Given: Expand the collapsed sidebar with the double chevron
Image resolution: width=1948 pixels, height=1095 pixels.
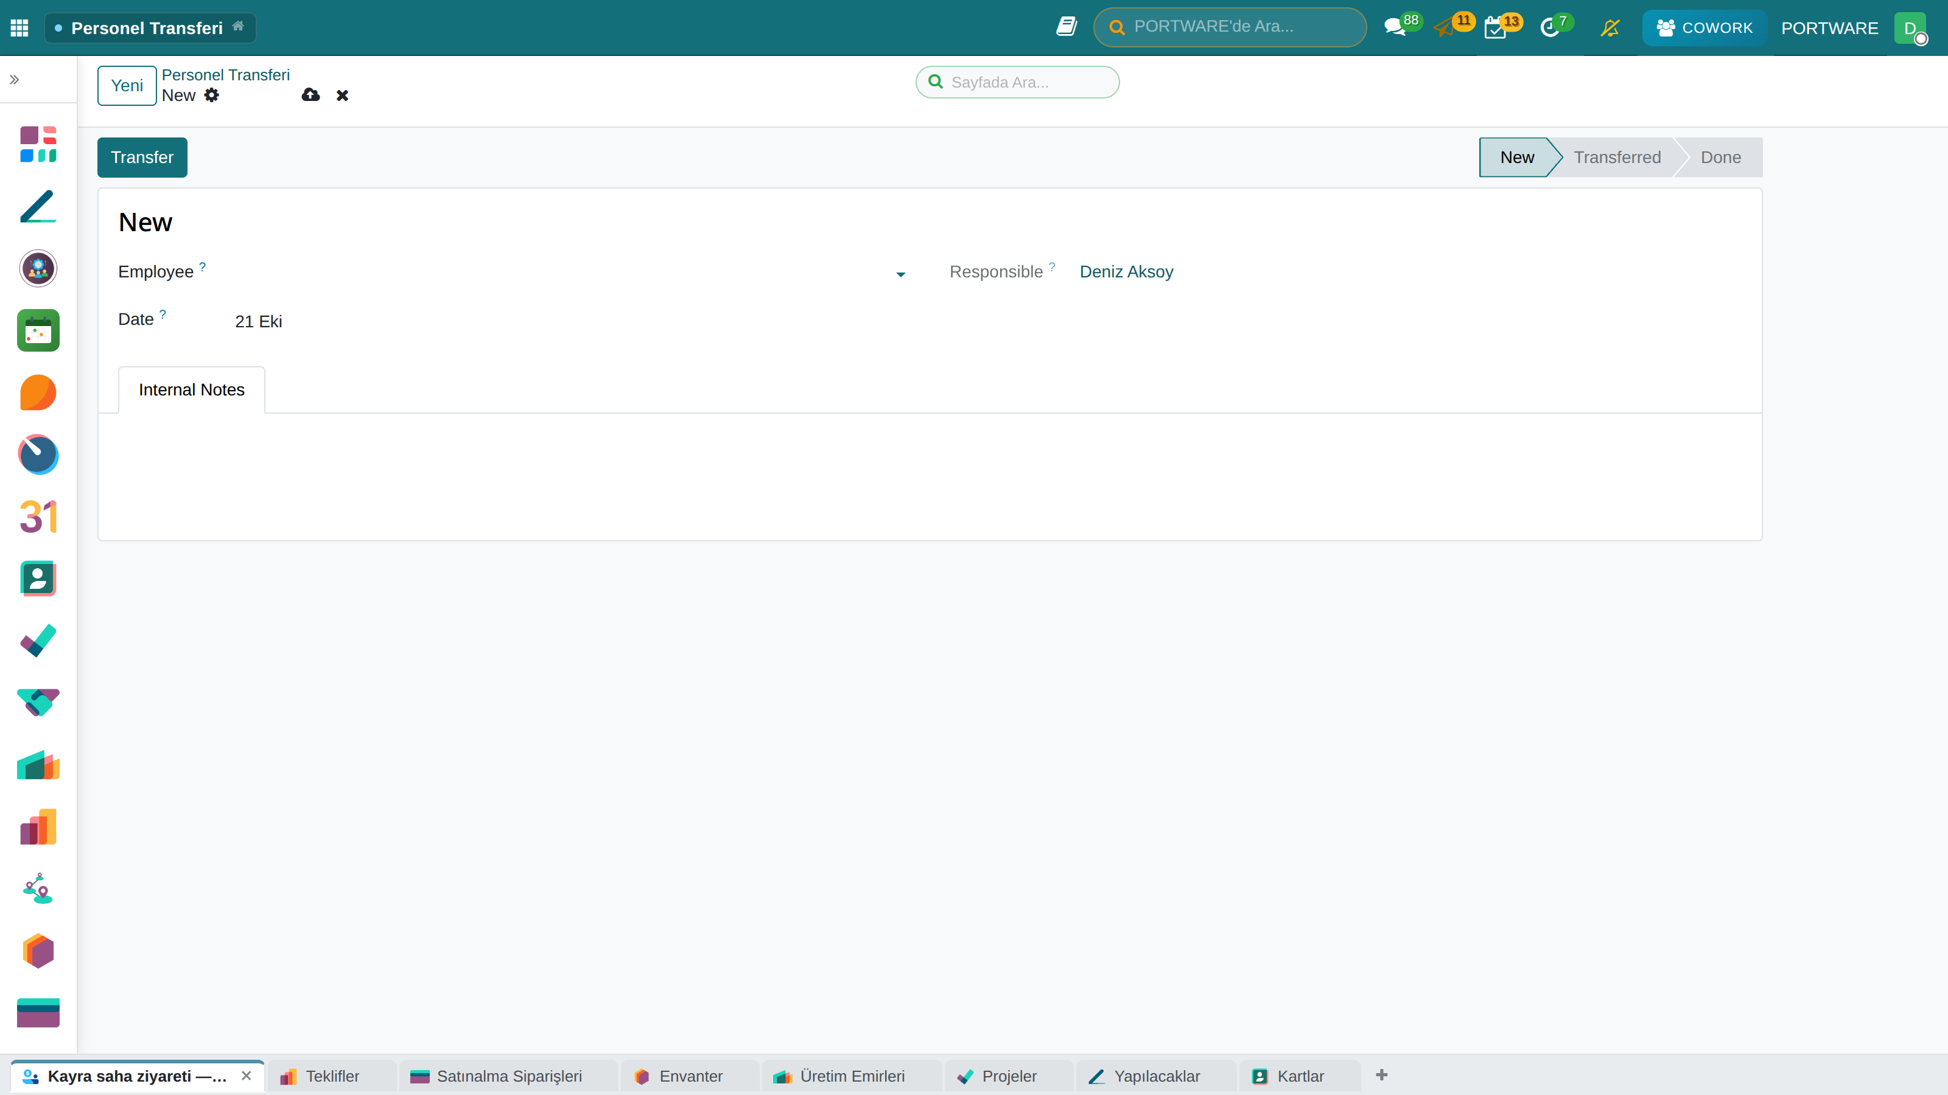Looking at the screenshot, I should click(15, 79).
